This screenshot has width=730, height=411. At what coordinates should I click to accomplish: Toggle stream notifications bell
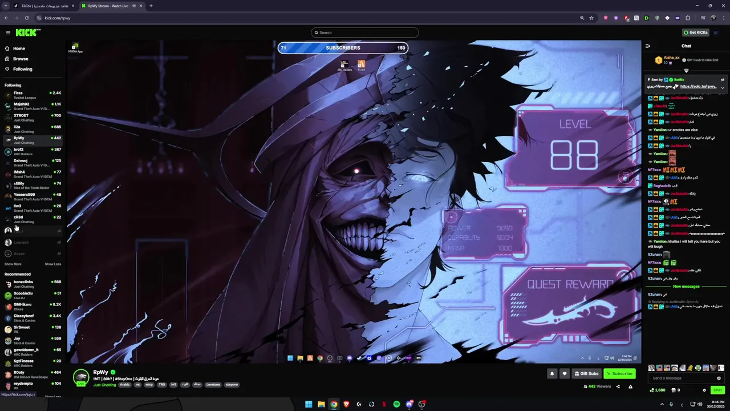(x=552, y=374)
